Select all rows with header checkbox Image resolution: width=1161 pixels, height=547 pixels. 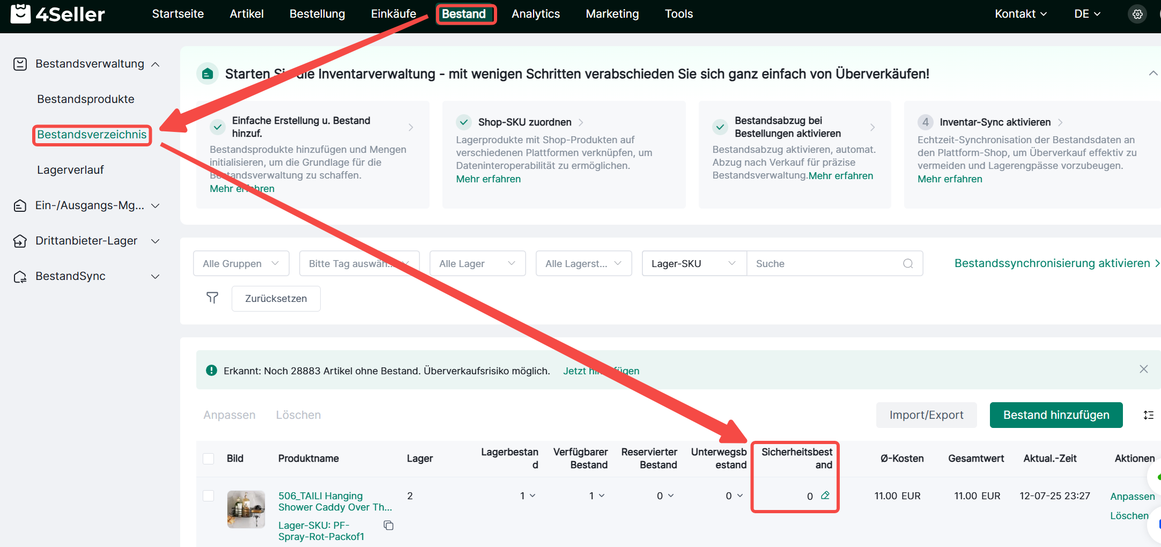coord(209,459)
